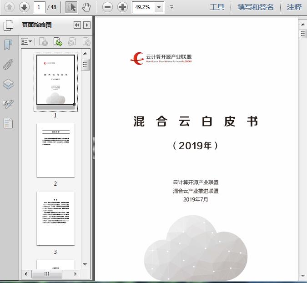Click the total page count / 48
Image resolution: width=307 pixels, height=283 pixels.
point(52,7)
